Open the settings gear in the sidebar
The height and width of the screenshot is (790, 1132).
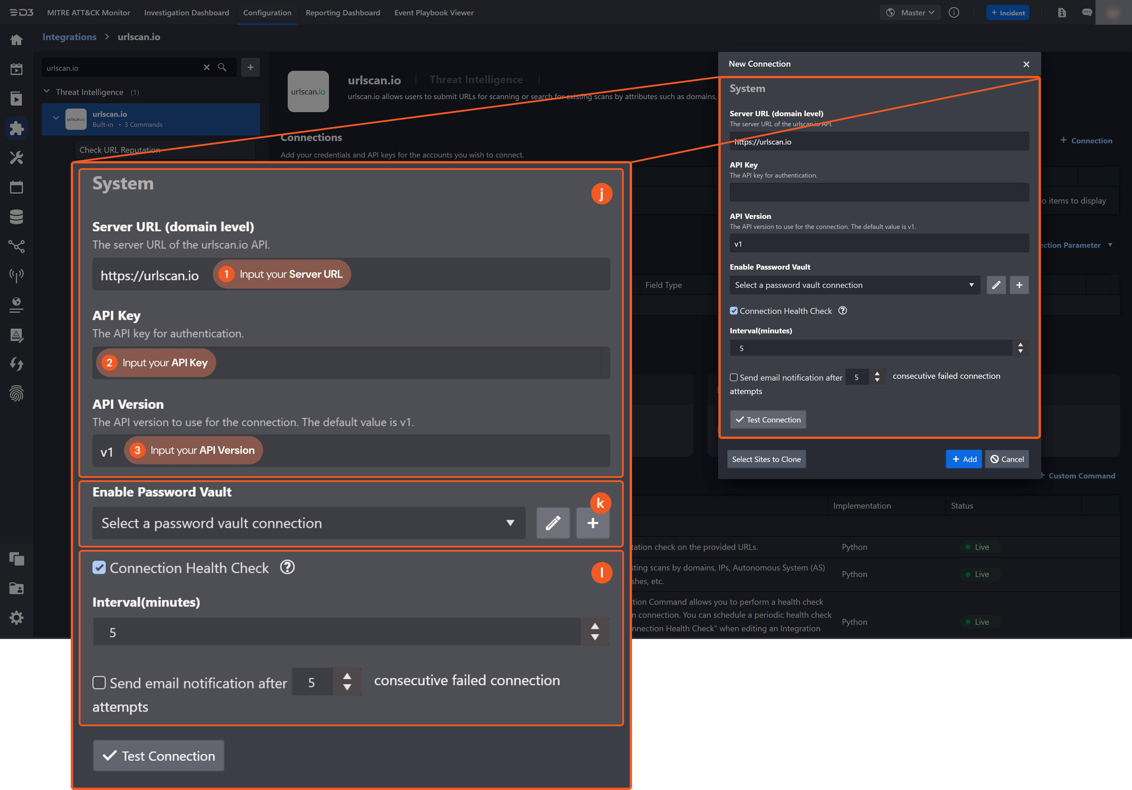(16, 618)
